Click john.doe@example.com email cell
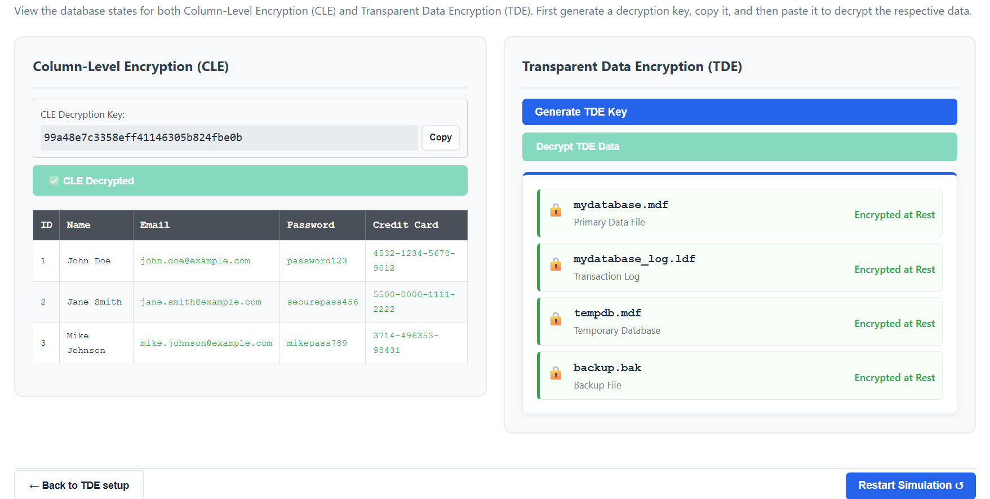 tap(195, 261)
